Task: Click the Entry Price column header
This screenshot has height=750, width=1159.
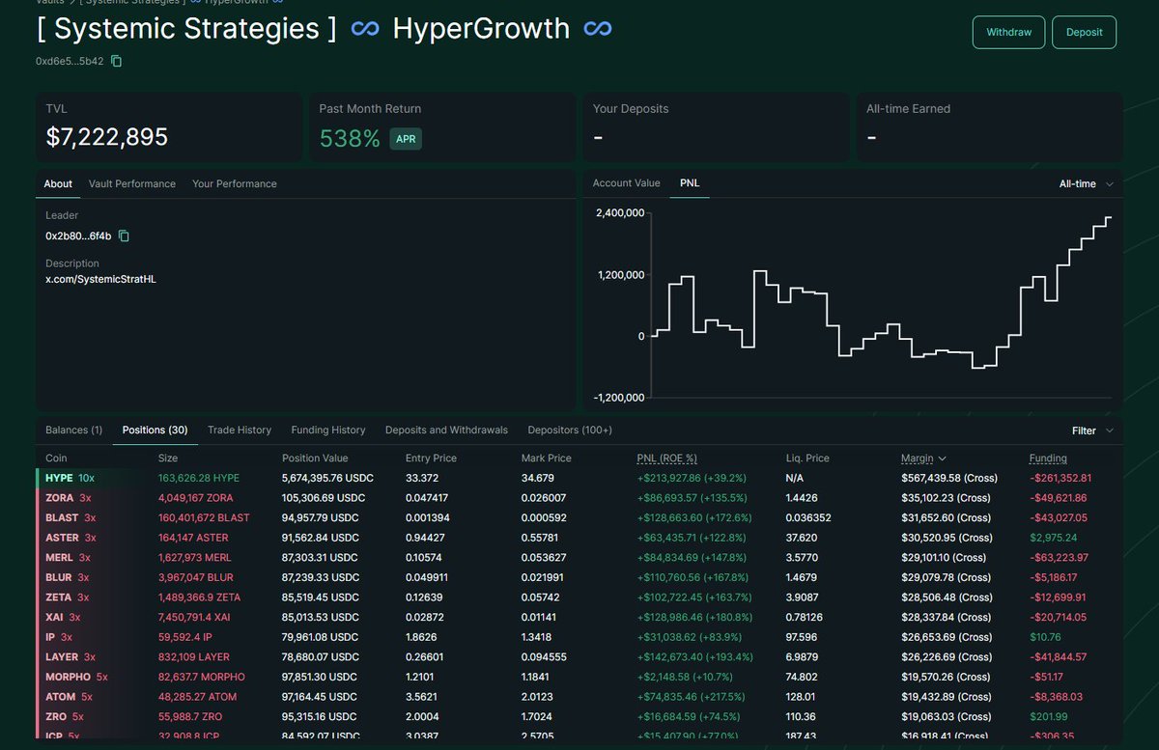Action: tap(431, 458)
